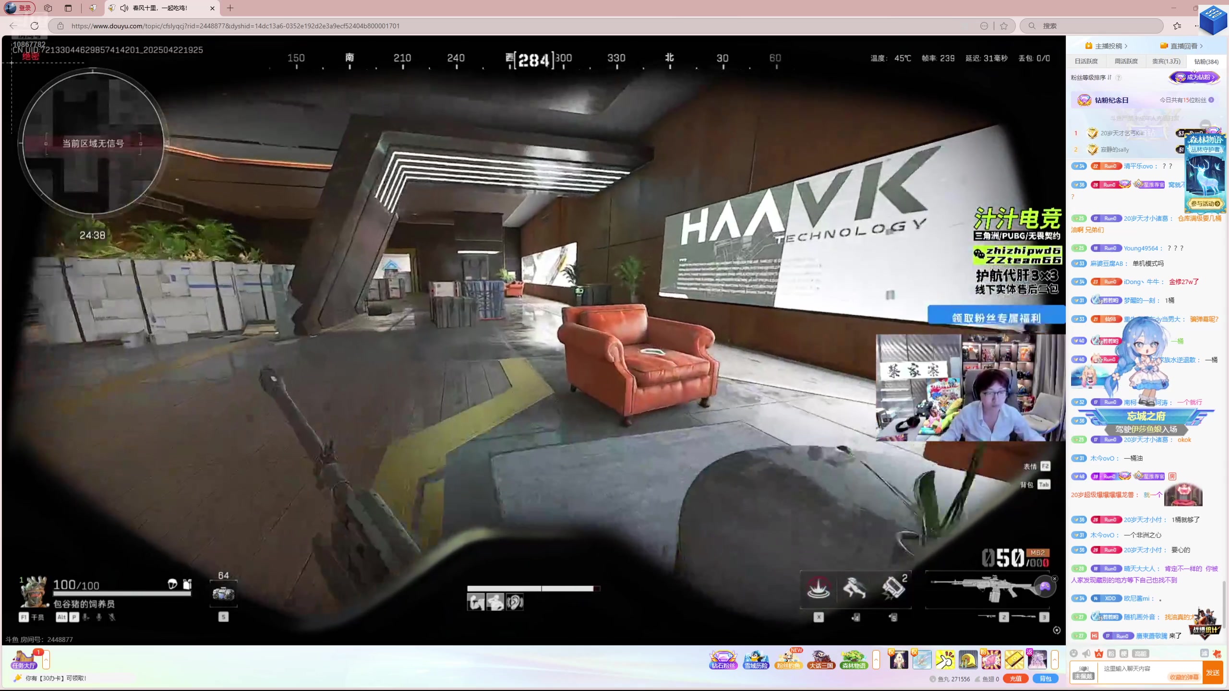The image size is (1229, 691).
Task: Toggle the 梗 meme danmaku option
Action: coord(1124,654)
